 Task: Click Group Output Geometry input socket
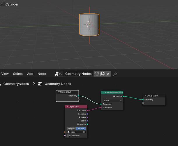click(143, 100)
